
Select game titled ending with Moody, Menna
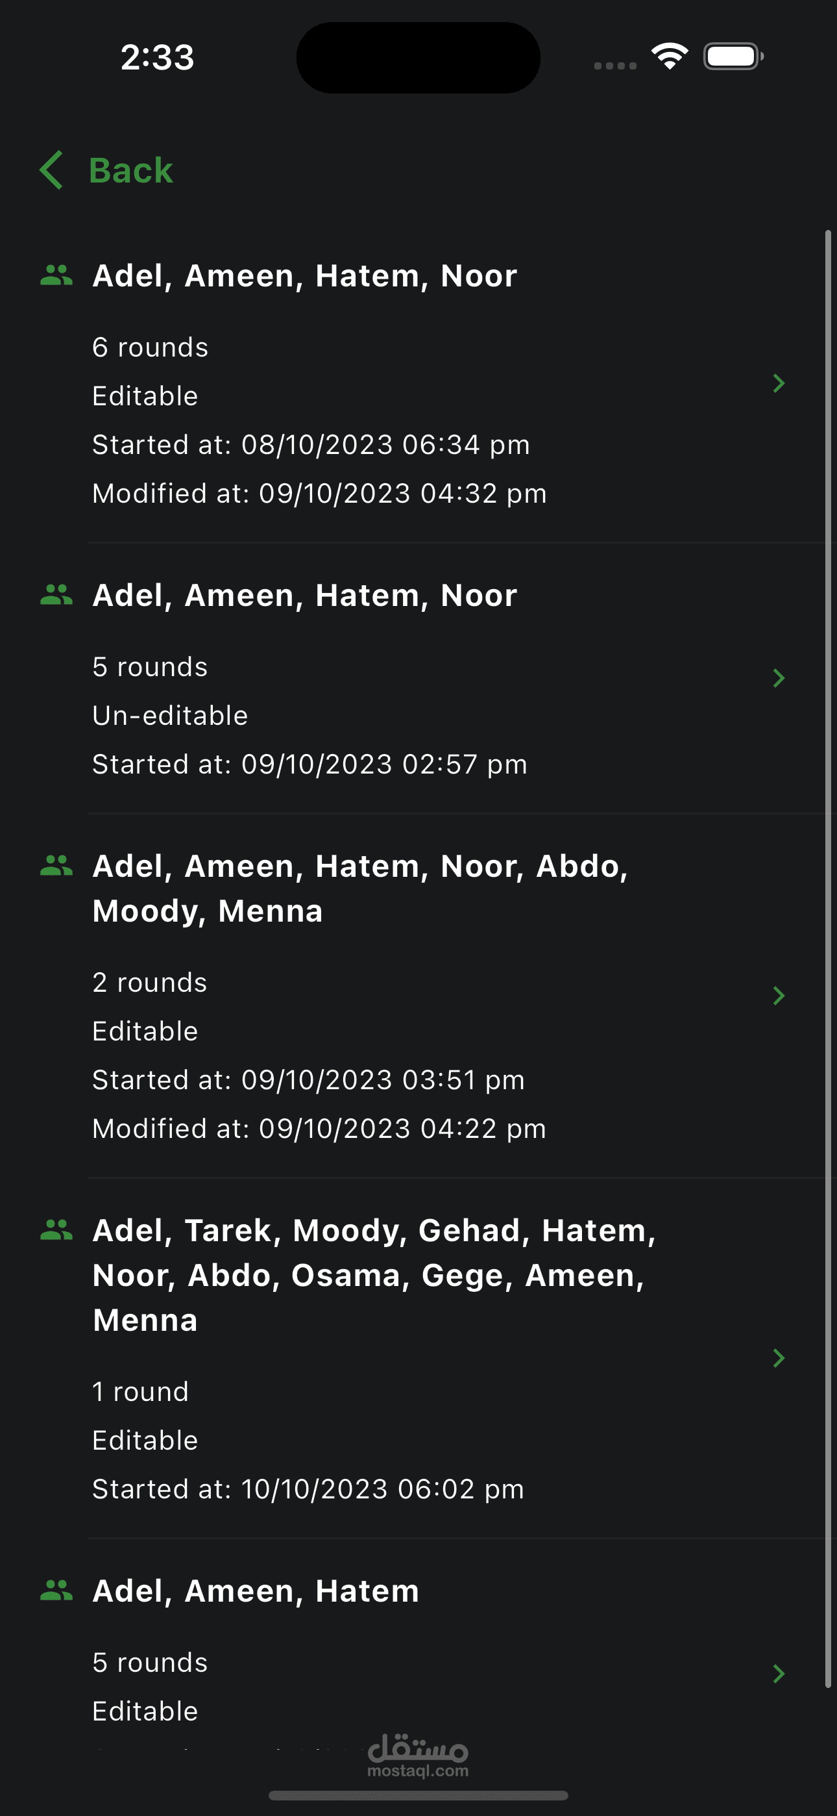(x=359, y=889)
